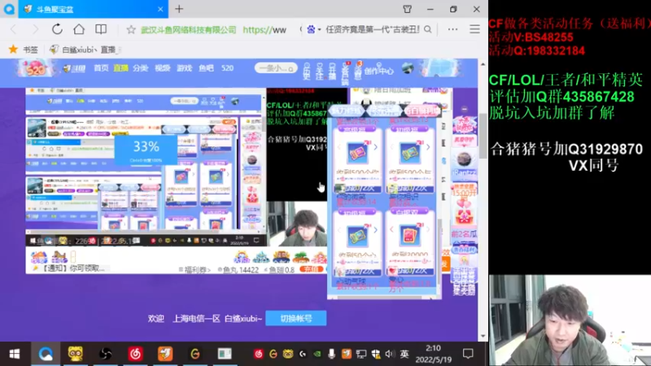Open the 白鲨xiubi 直播 bookmark
The image size is (651, 366).
pyautogui.click(x=85, y=50)
